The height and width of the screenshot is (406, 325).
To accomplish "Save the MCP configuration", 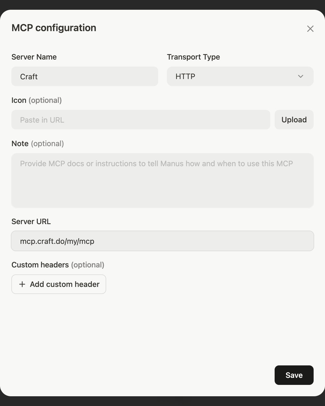I will 294,375.
